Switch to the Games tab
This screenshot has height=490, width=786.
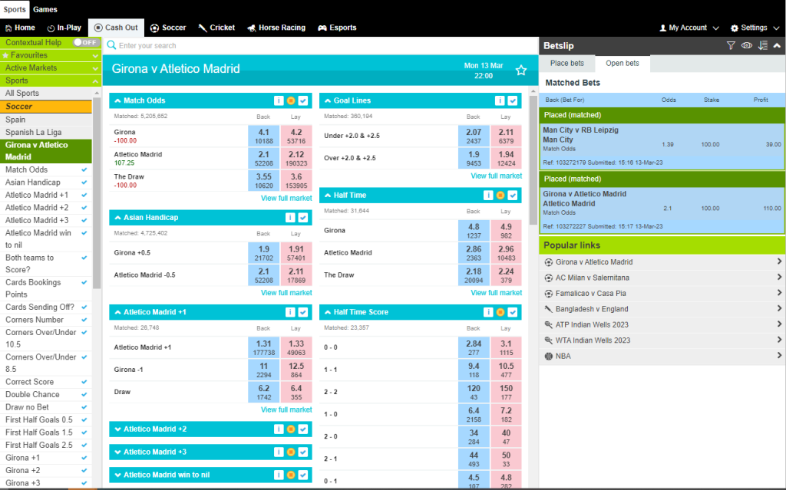pos(45,9)
